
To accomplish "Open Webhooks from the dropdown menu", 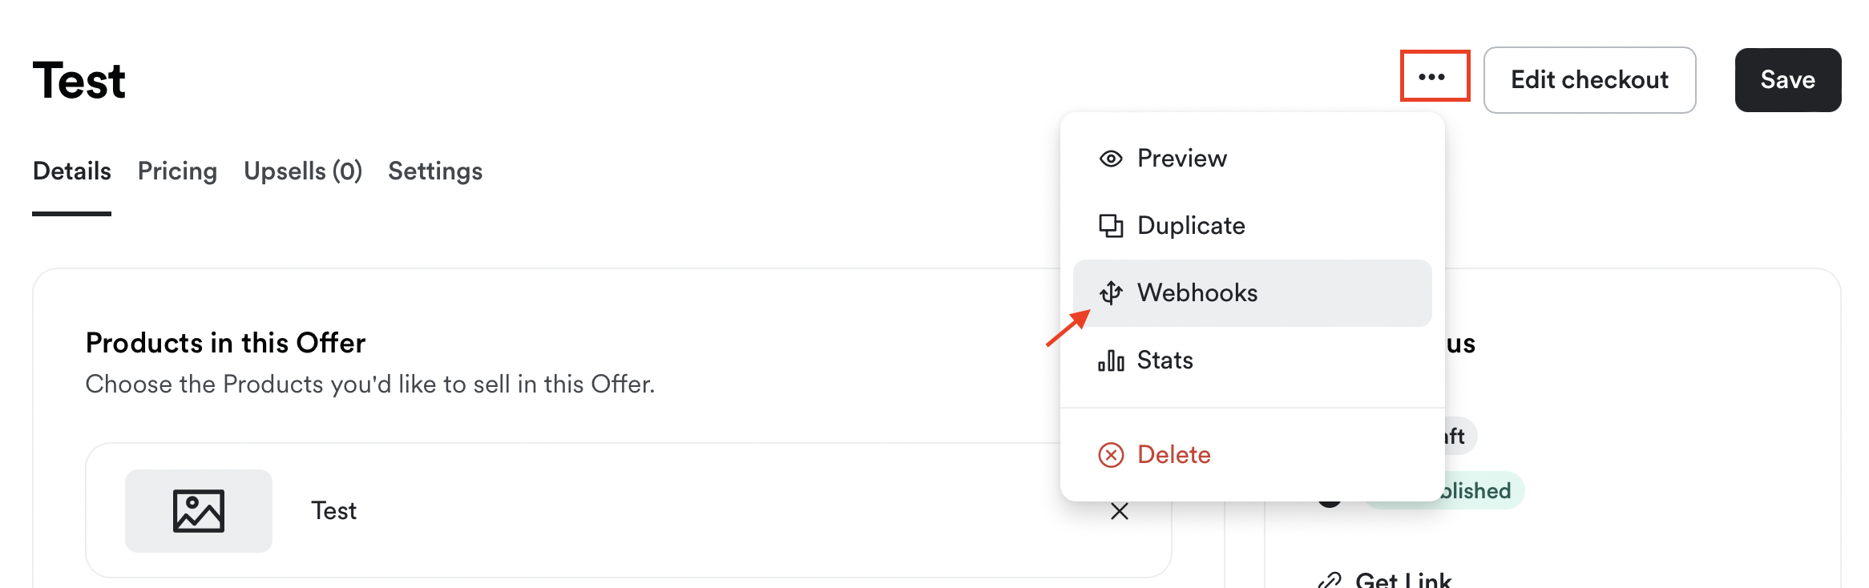I will (x=1197, y=293).
